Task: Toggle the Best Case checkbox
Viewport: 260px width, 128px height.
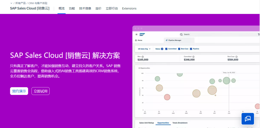Action: pos(179,49)
